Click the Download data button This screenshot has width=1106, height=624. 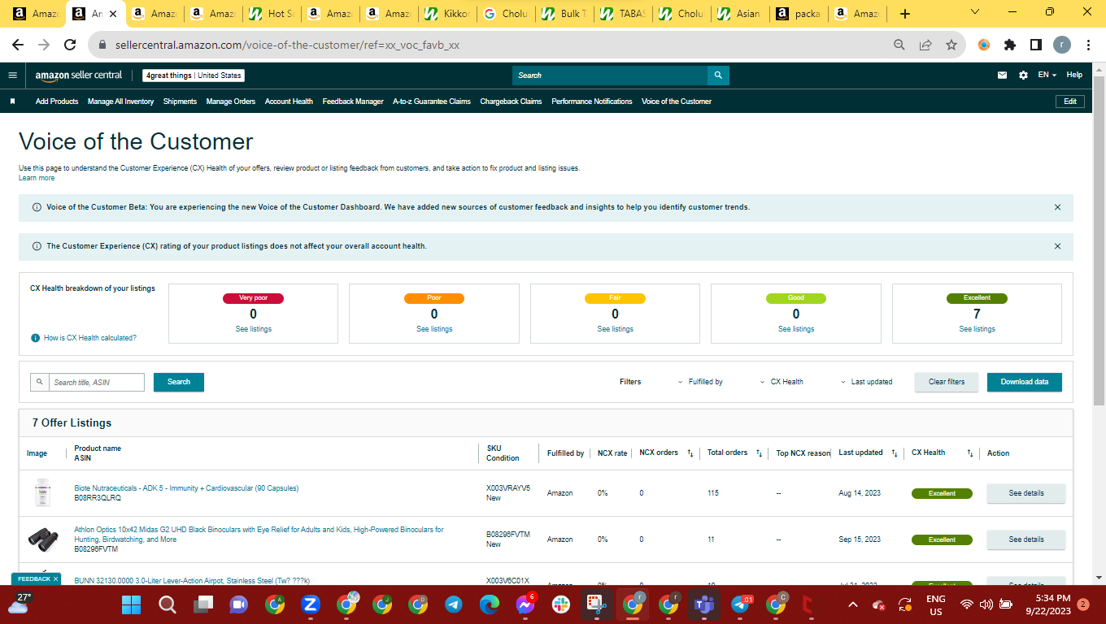click(x=1025, y=382)
